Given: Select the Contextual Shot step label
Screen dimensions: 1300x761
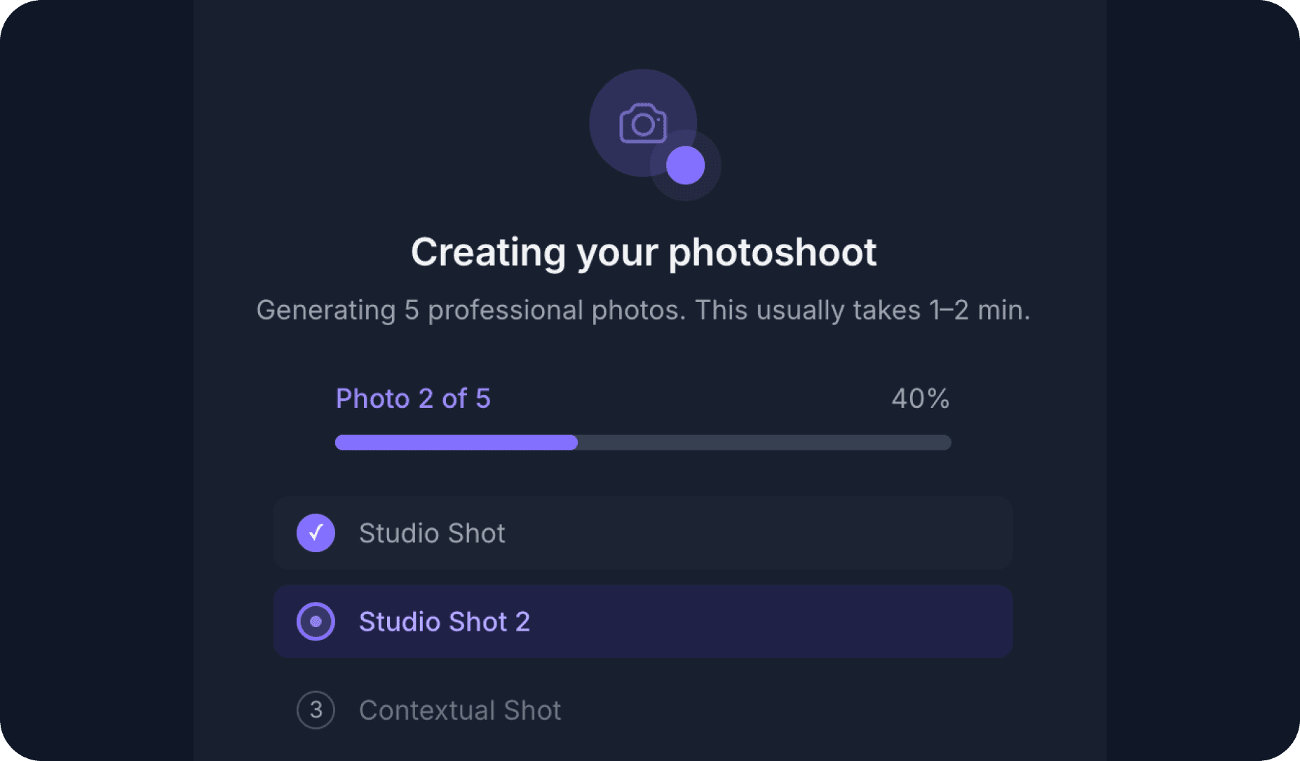Looking at the screenshot, I should (x=460, y=710).
